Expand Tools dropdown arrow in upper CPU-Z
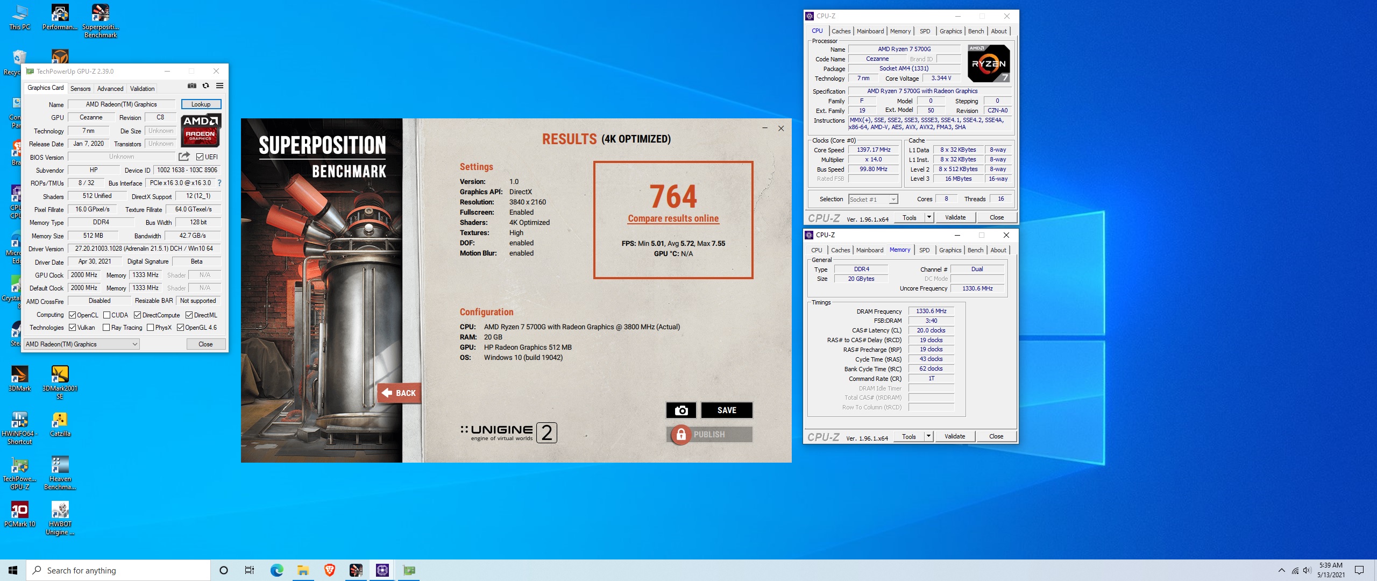Image resolution: width=1377 pixels, height=581 pixels. tap(929, 217)
